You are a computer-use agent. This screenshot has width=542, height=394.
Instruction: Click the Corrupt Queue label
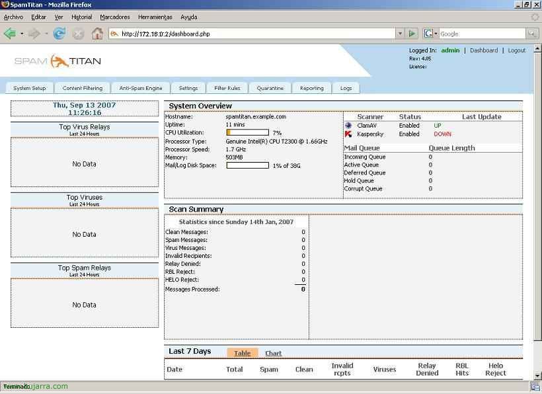(x=363, y=188)
